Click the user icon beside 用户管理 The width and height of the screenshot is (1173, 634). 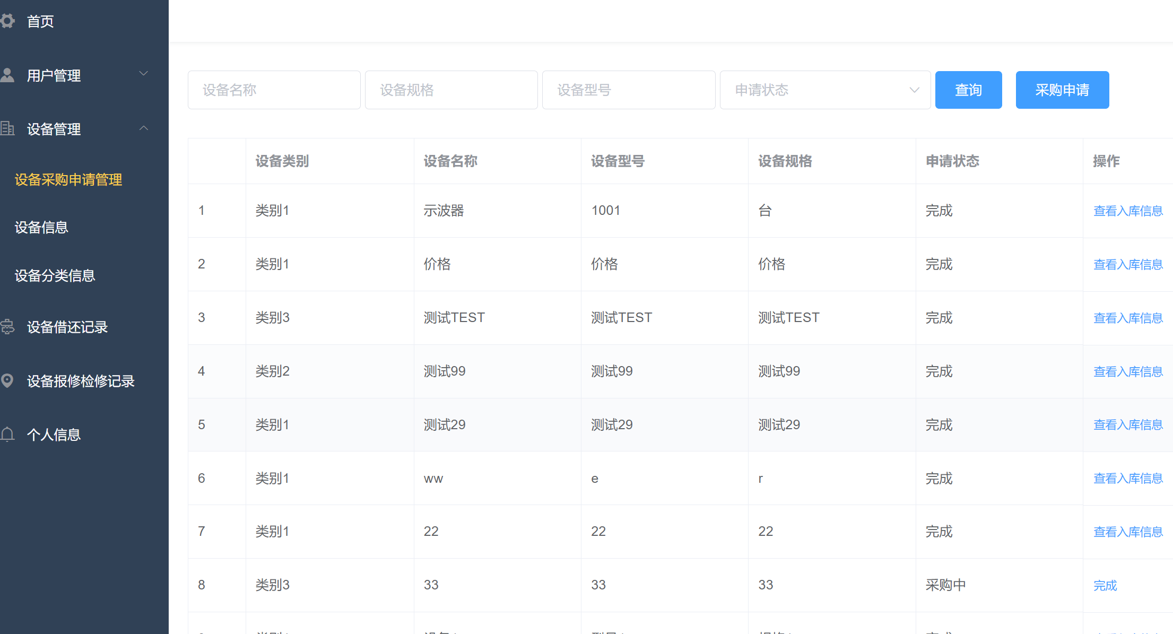8,74
